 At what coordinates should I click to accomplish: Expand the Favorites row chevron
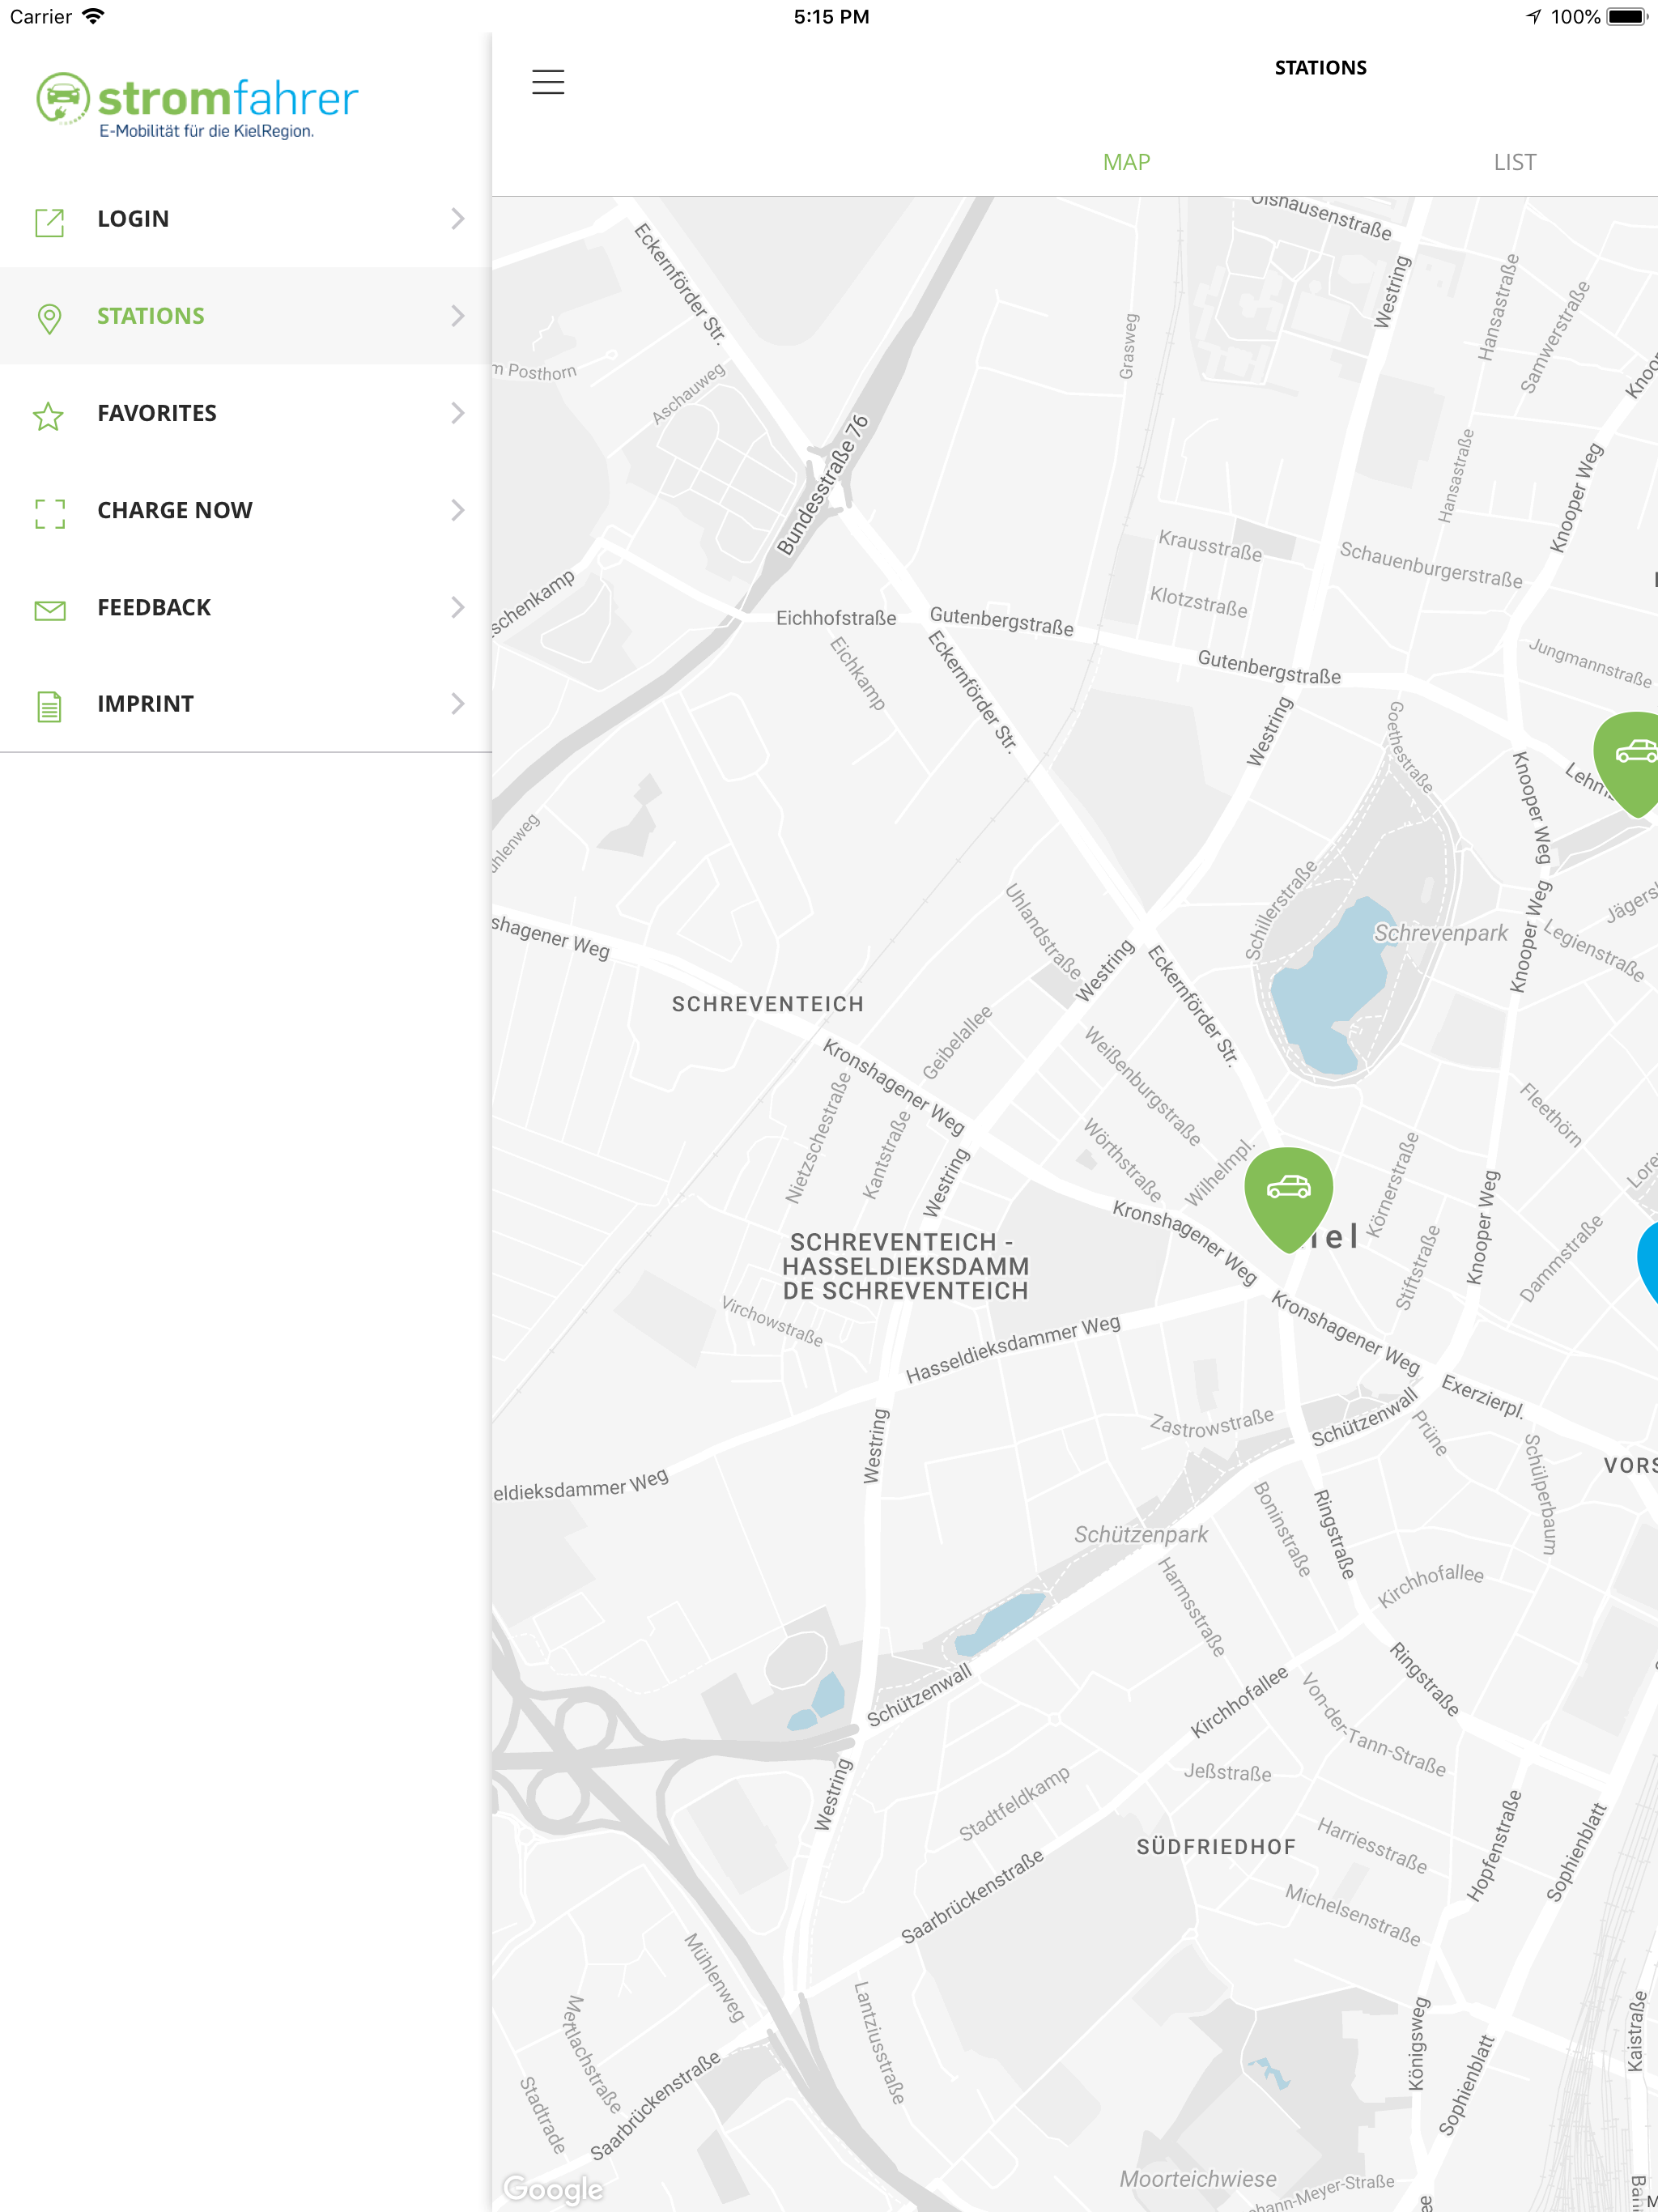click(458, 413)
